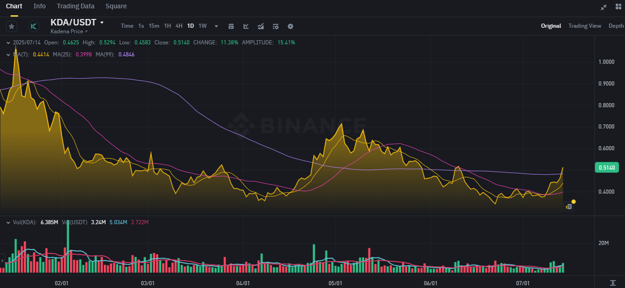Click the 0.7000 price axis label
This screenshot has height=288, width=625.
click(607, 127)
